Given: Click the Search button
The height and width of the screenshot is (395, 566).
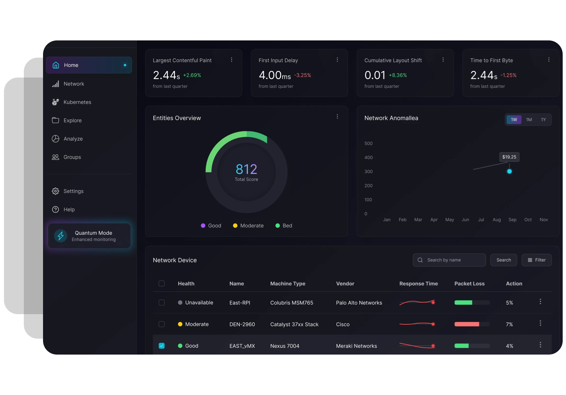Looking at the screenshot, I should [x=503, y=260].
